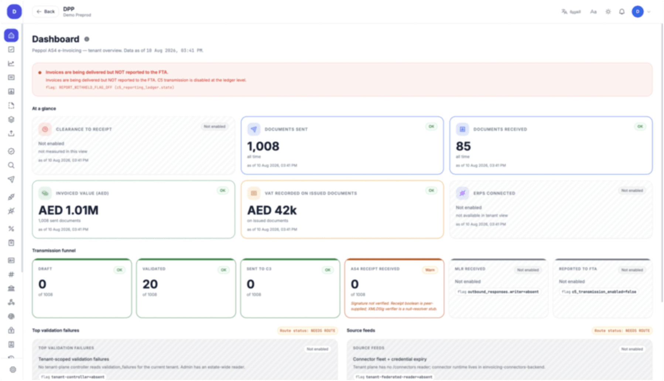Open the globe icon in the sidebar
664x381 pixels.
(x=11, y=316)
